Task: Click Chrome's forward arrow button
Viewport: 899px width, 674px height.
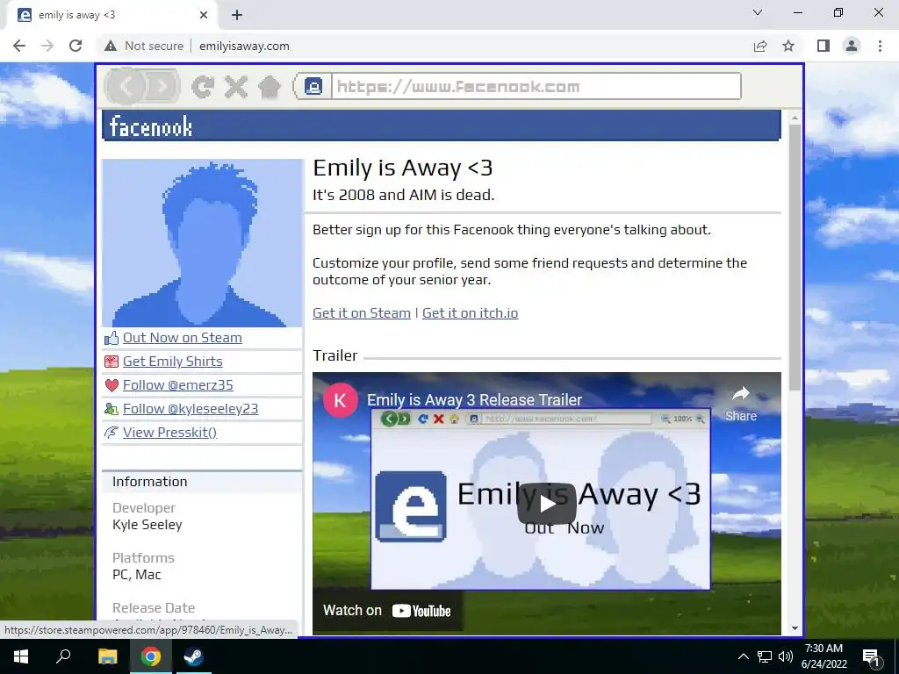Action: coord(47,46)
